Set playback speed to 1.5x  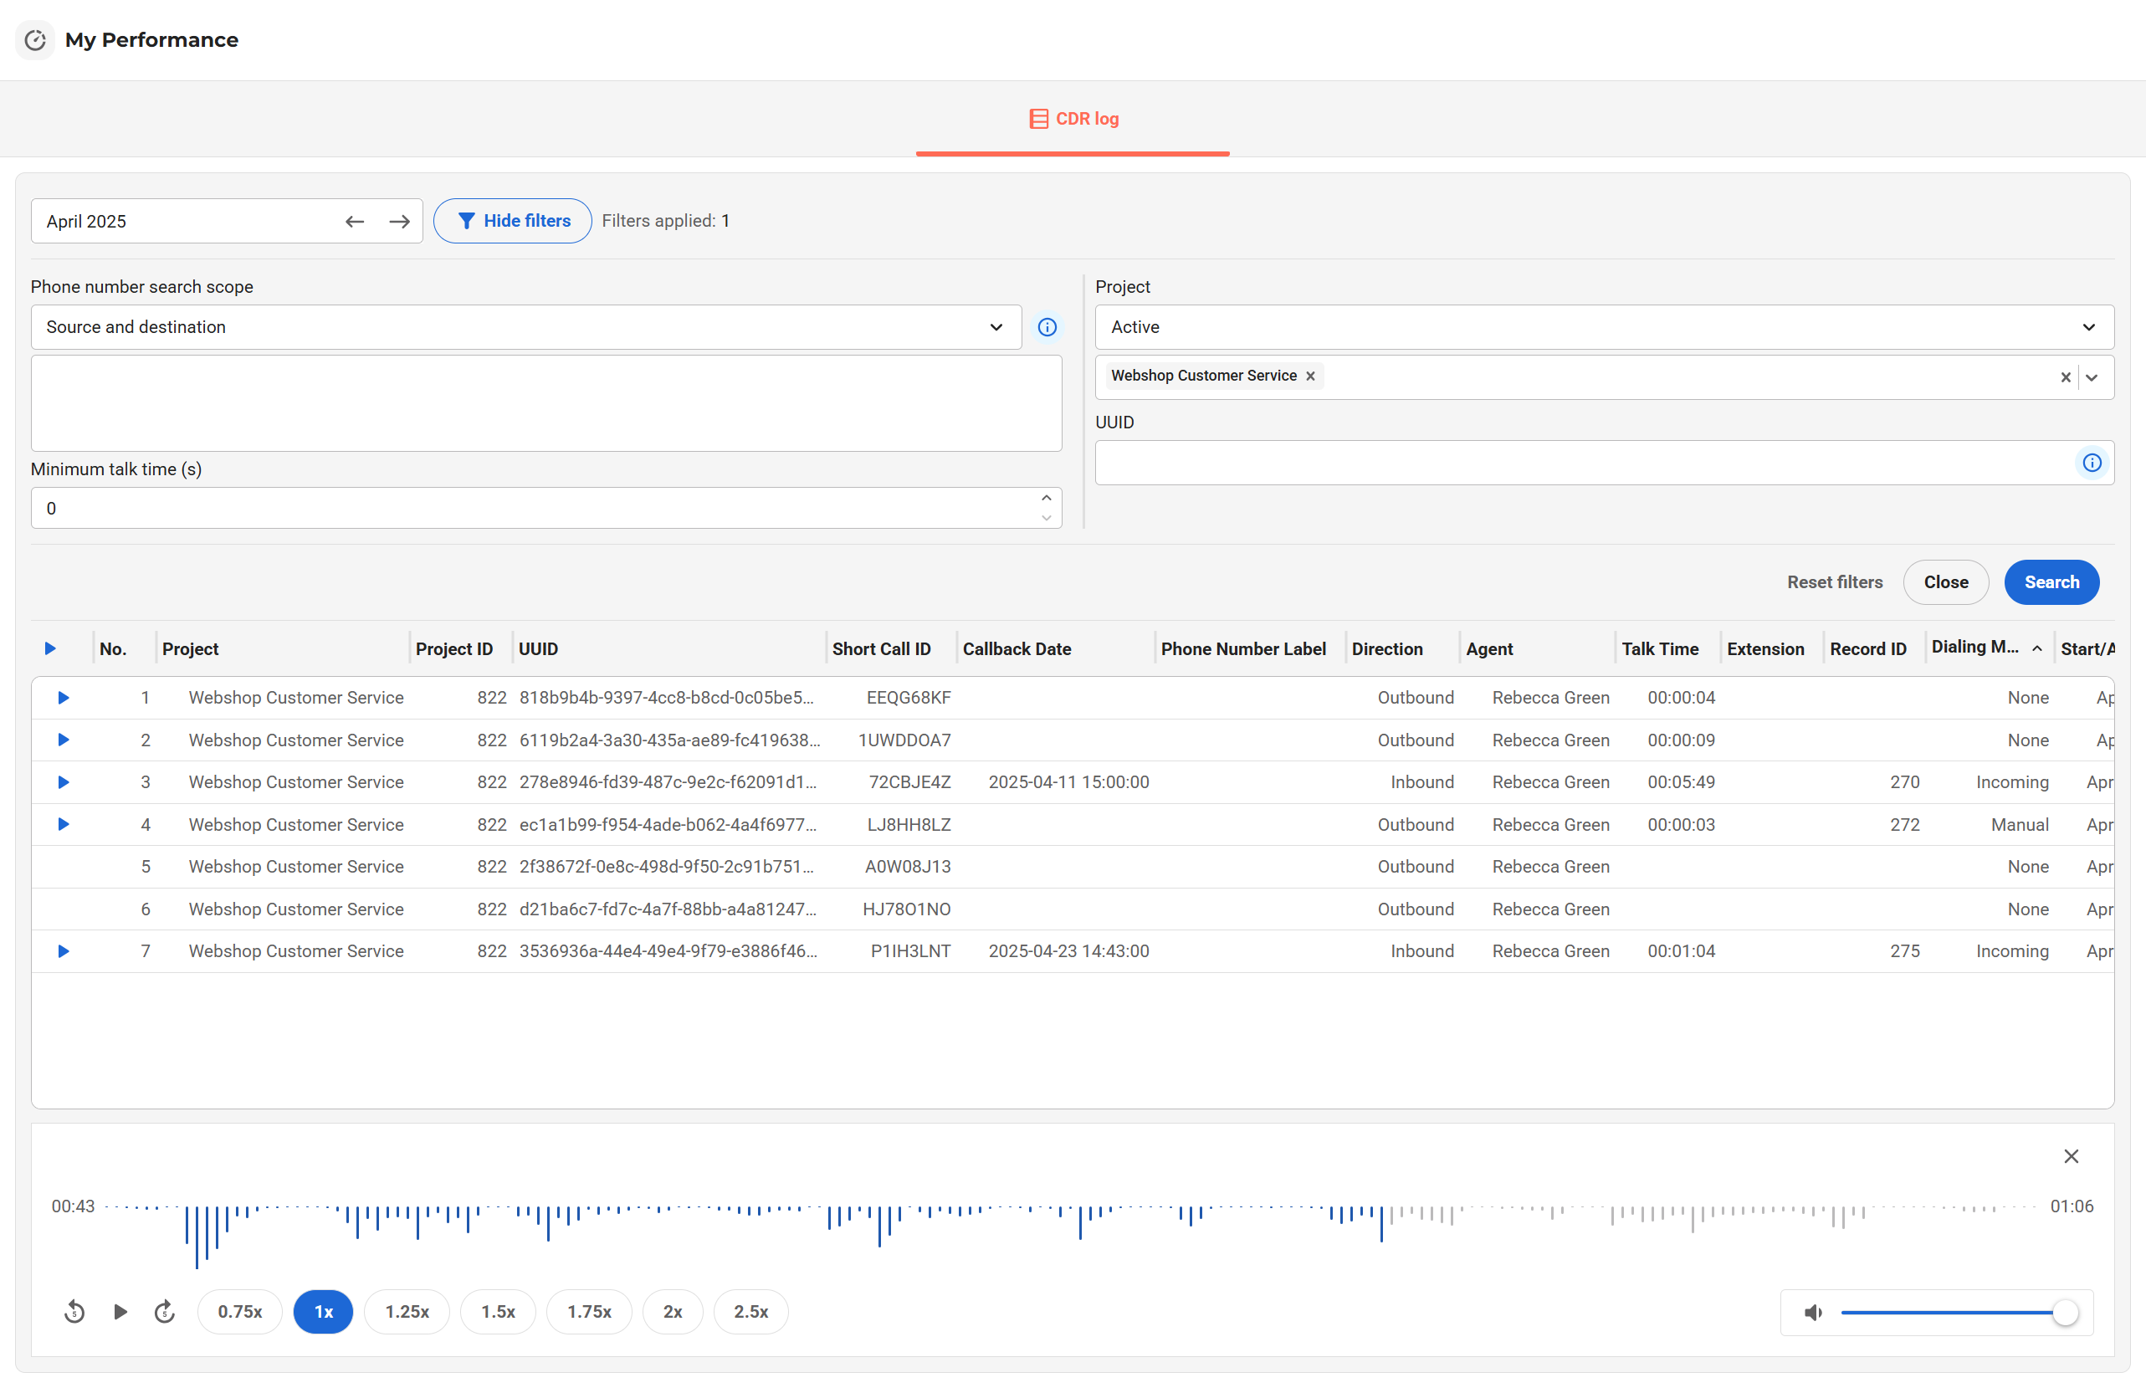tap(498, 1313)
